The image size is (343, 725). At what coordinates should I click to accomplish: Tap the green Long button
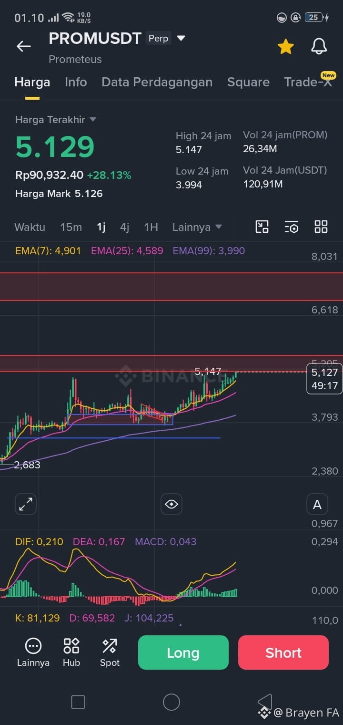[183, 652]
